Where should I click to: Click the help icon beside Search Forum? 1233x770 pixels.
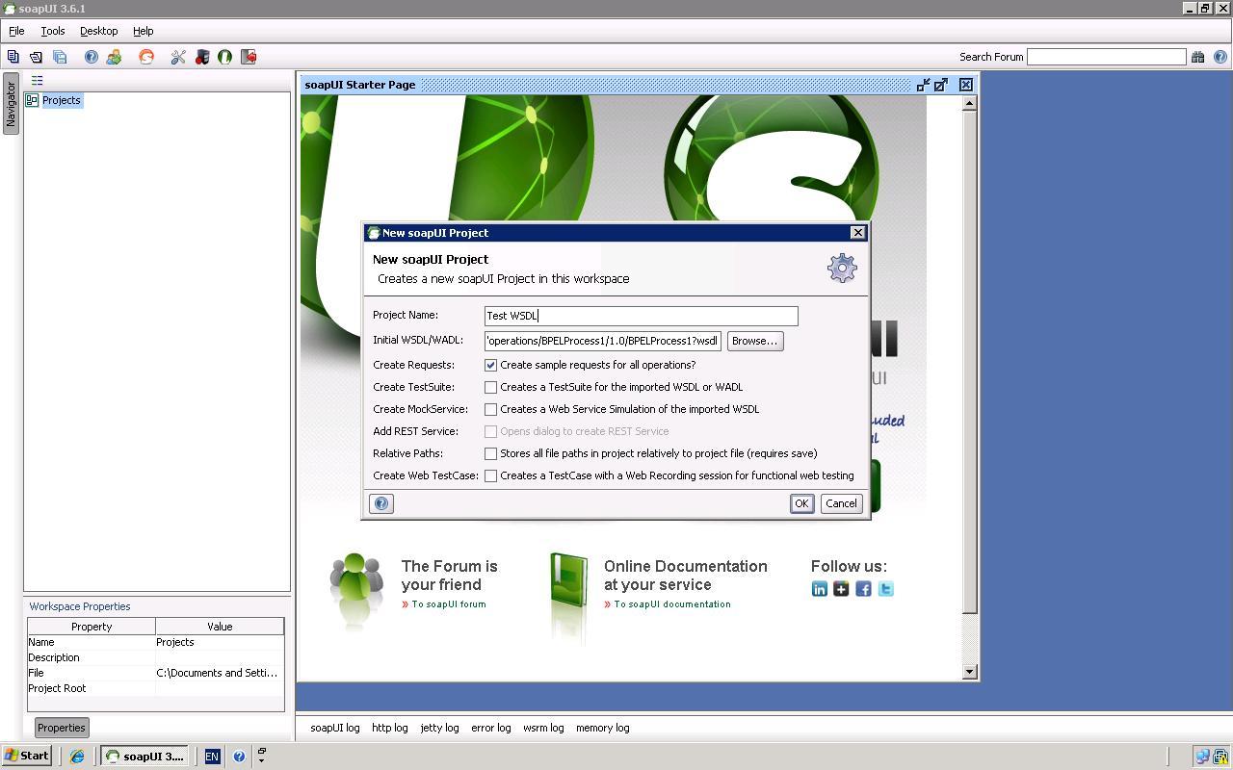click(1220, 57)
